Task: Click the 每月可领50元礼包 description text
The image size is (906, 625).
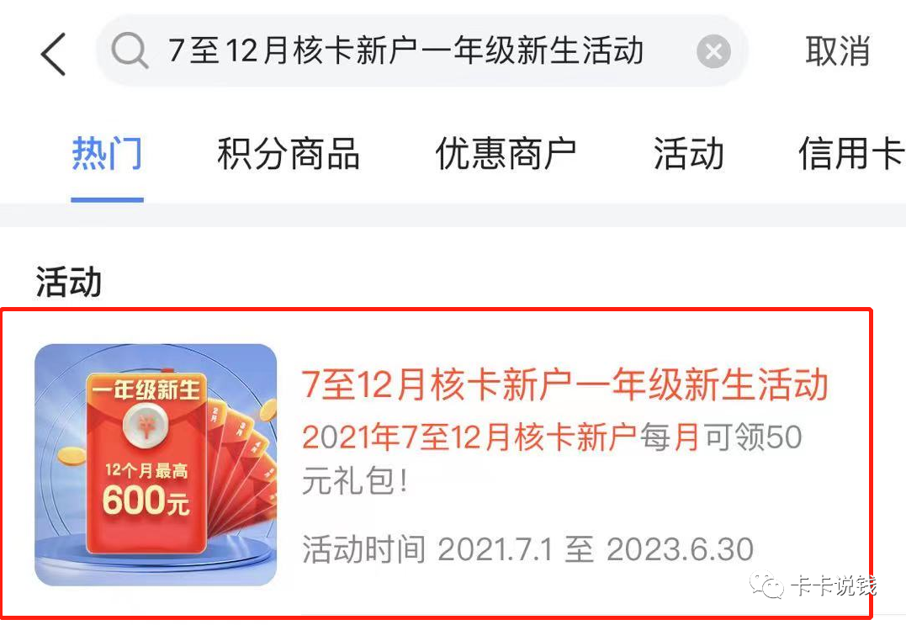Action: [x=552, y=458]
